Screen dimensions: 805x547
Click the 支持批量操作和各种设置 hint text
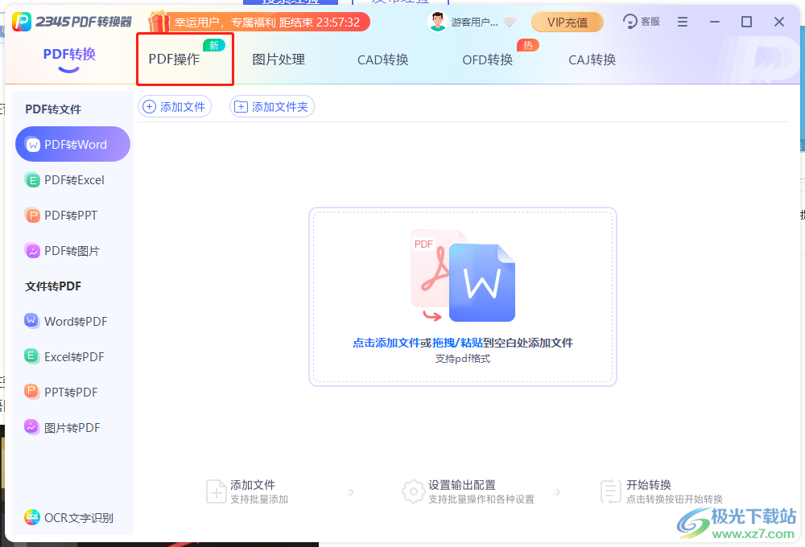click(x=481, y=500)
